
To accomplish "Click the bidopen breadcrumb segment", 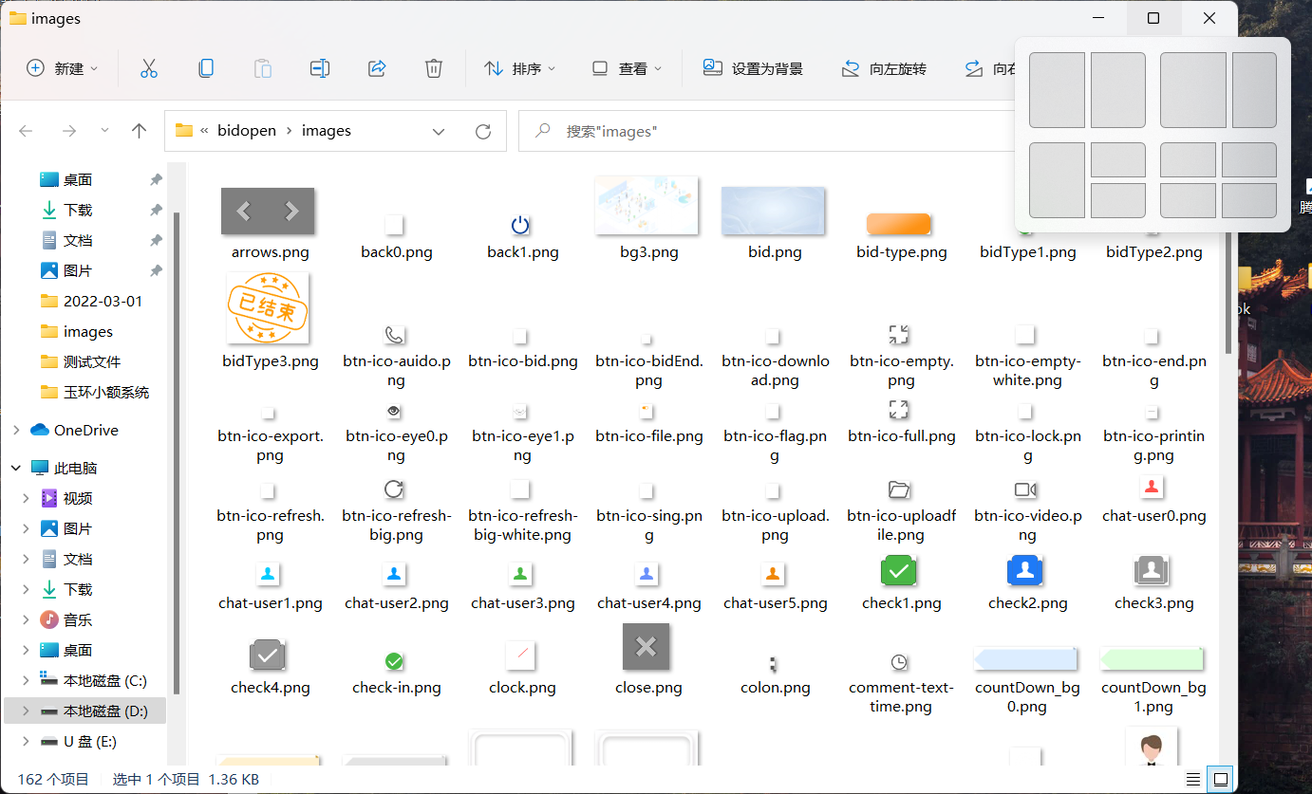I will [246, 131].
